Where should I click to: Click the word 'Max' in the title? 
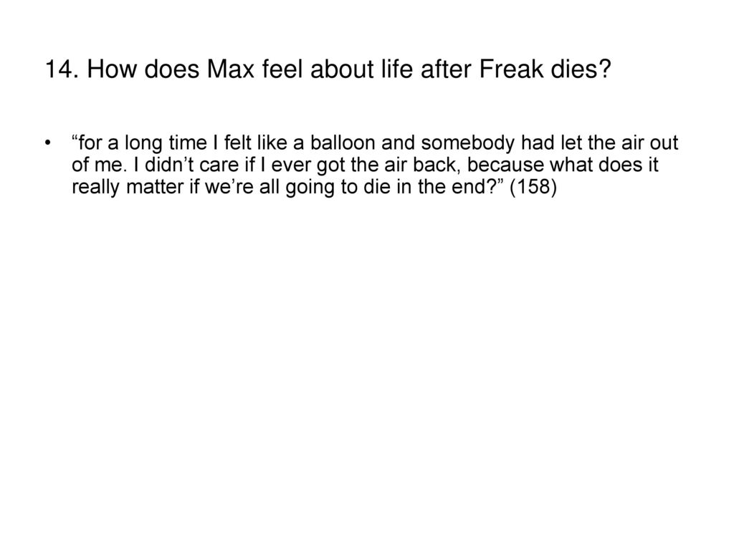231,69
